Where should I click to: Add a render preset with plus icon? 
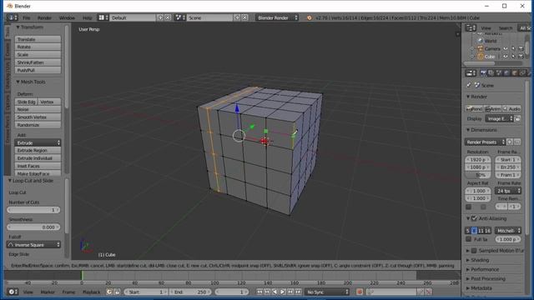coord(510,142)
